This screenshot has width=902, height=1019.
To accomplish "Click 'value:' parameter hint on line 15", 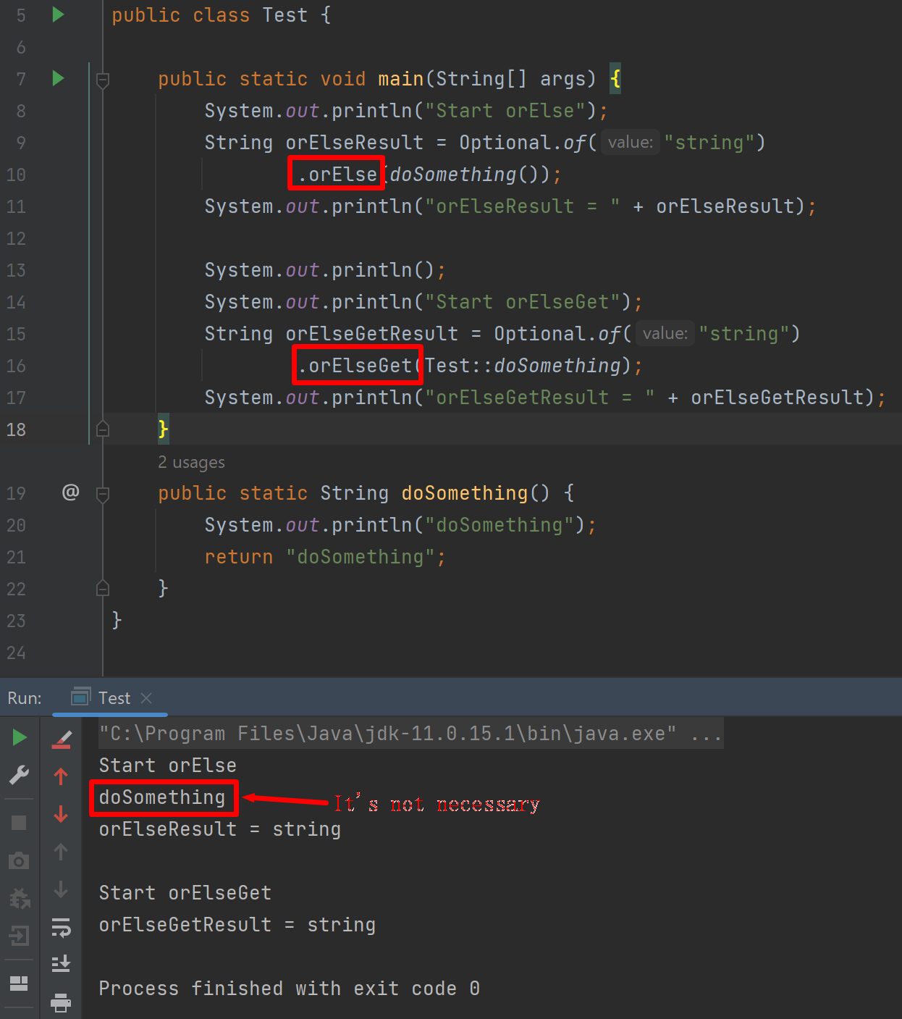I will tap(665, 334).
